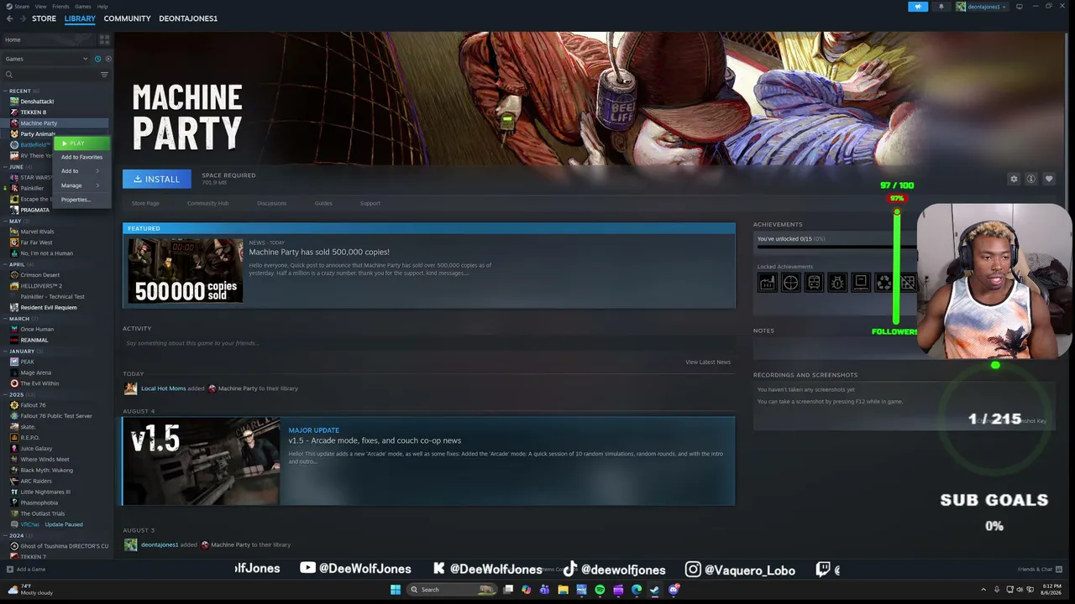Open the View menu
Image resolution: width=1075 pixels, height=604 pixels.
point(40,6)
